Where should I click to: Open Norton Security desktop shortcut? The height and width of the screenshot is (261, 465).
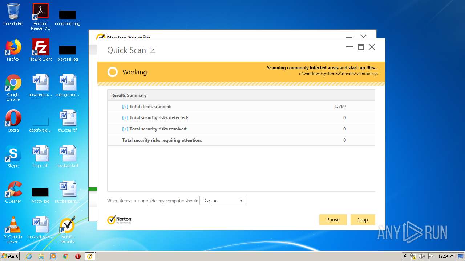tap(68, 230)
